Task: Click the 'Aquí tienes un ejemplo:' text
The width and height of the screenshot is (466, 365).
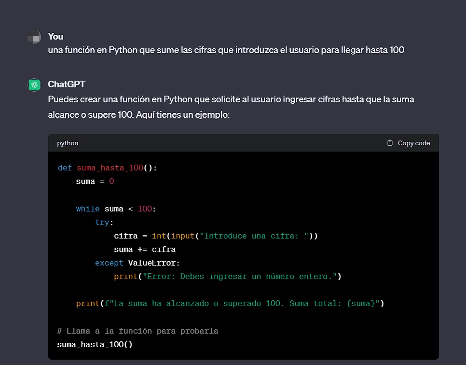Action: point(183,114)
